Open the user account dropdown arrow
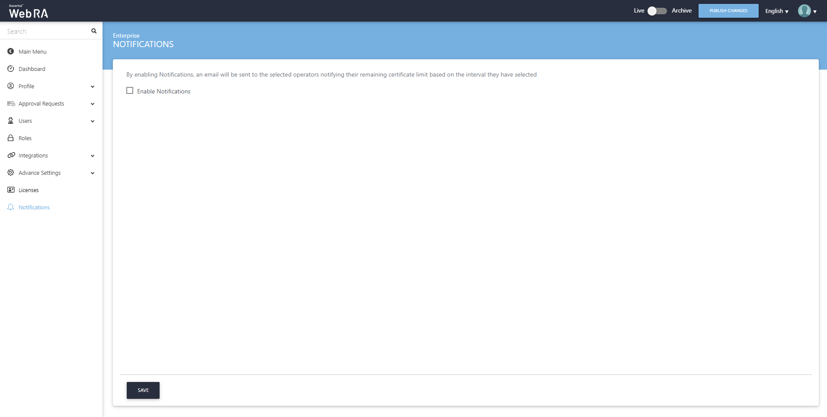This screenshot has height=417, width=827. point(815,12)
